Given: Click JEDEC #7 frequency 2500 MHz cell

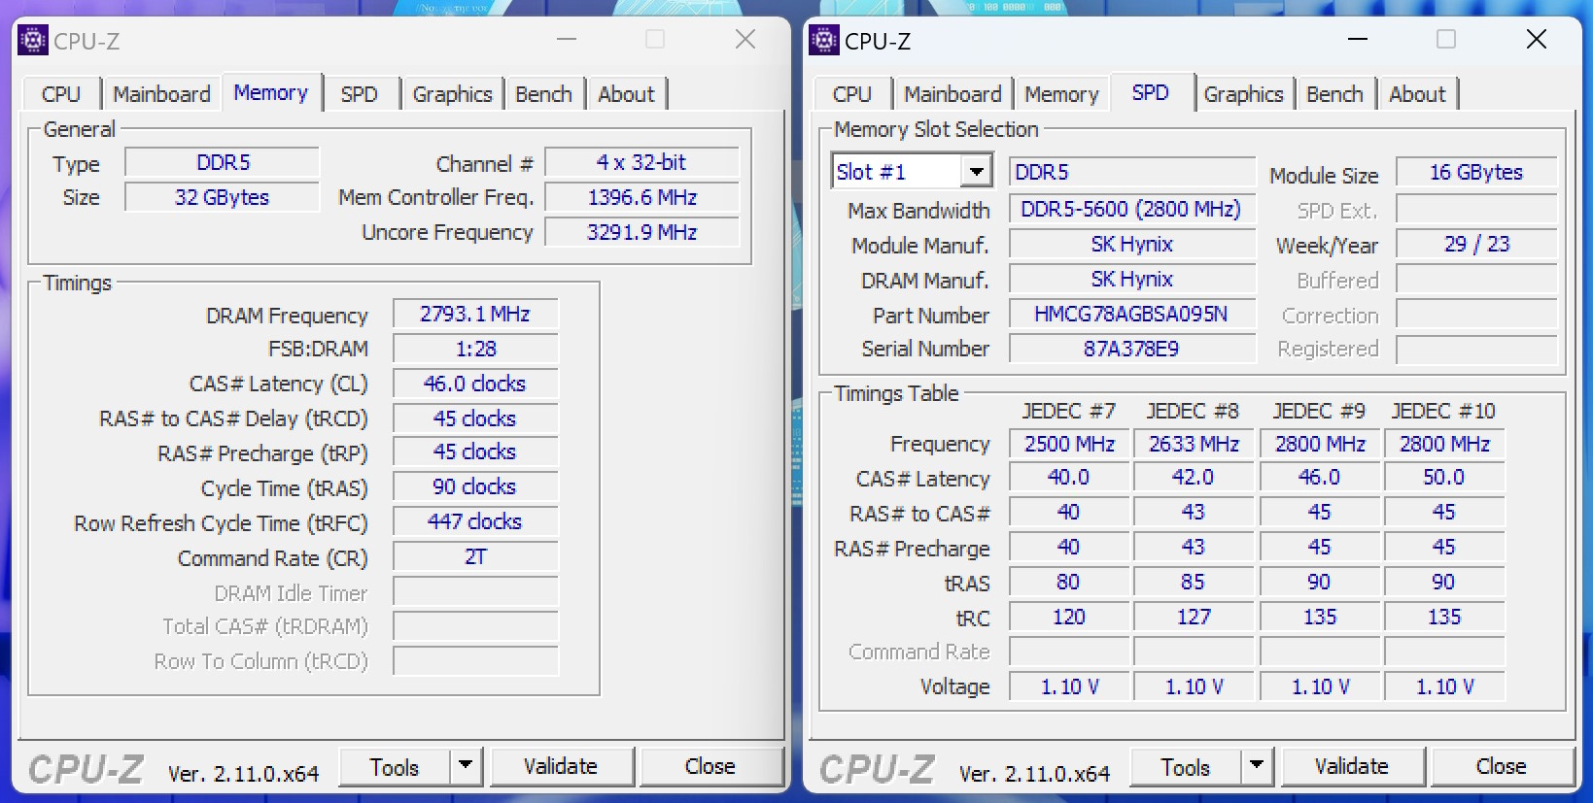Looking at the screenshot, I should (1069, 444).
